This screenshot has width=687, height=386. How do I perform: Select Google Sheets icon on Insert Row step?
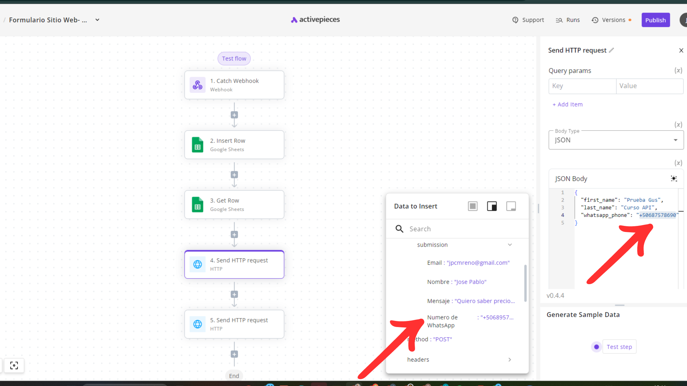[x=198, y=145]
